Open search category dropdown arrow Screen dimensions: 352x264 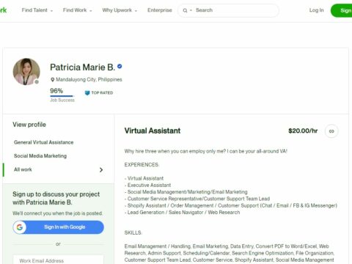point(191,10)
